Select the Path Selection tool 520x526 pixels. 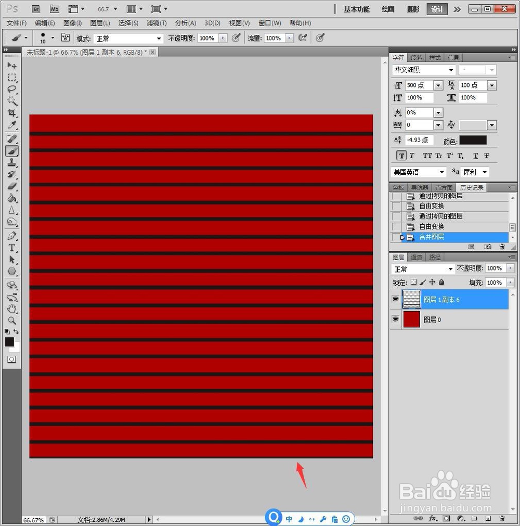(x=12, y=259)
